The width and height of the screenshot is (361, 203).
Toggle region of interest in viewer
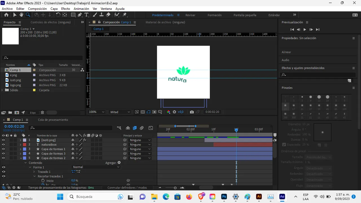(x=154, y=112)
